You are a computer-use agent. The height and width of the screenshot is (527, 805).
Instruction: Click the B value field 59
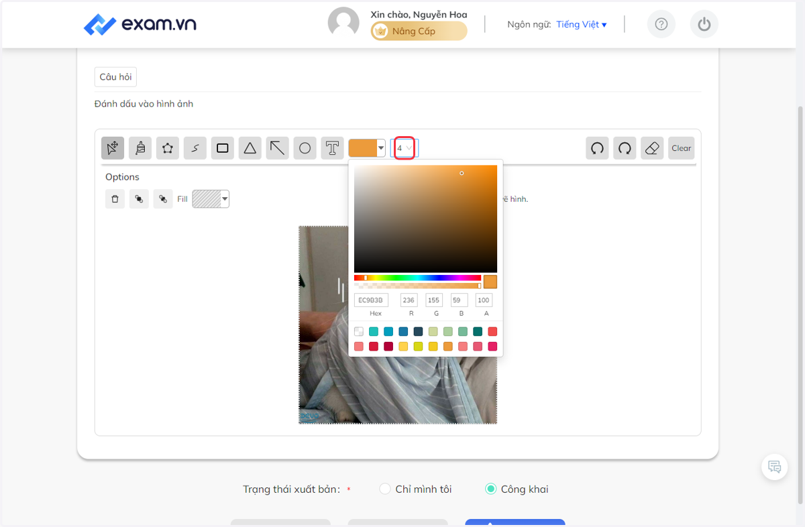click(460, 300)
